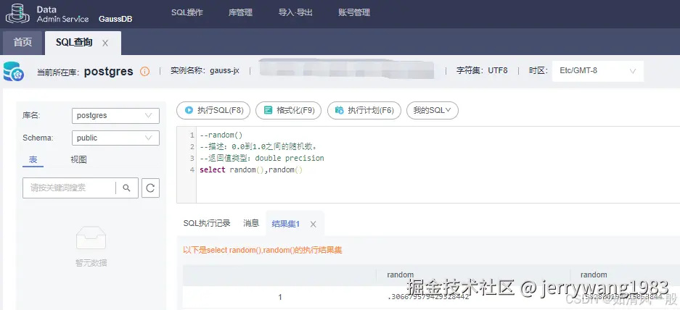The height and width of the screenshot is (310, 680).
Task: Click the database icon beside current database
Action: click(x=14, y=72)
